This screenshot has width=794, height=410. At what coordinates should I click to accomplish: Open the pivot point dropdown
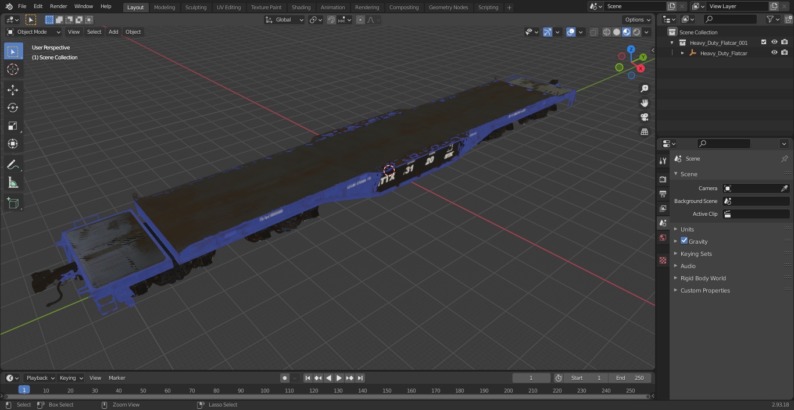[x=316, y=20]
